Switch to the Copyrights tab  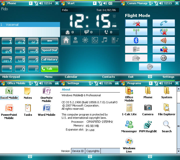tap(93, 151)
